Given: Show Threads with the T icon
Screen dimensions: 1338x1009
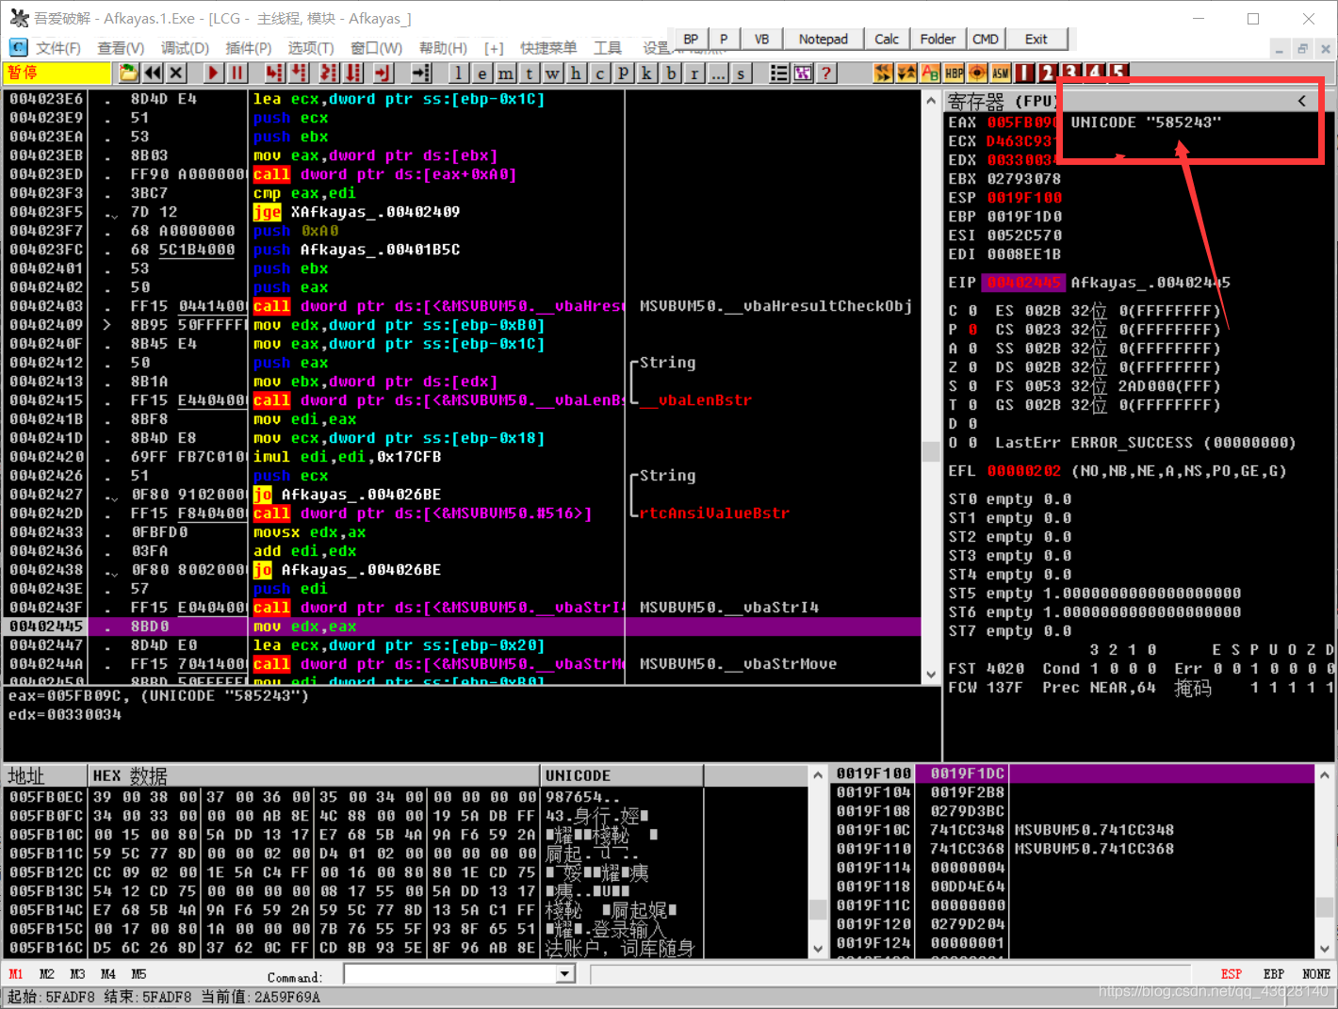Looking at the screenshot, I should (530, 73).
